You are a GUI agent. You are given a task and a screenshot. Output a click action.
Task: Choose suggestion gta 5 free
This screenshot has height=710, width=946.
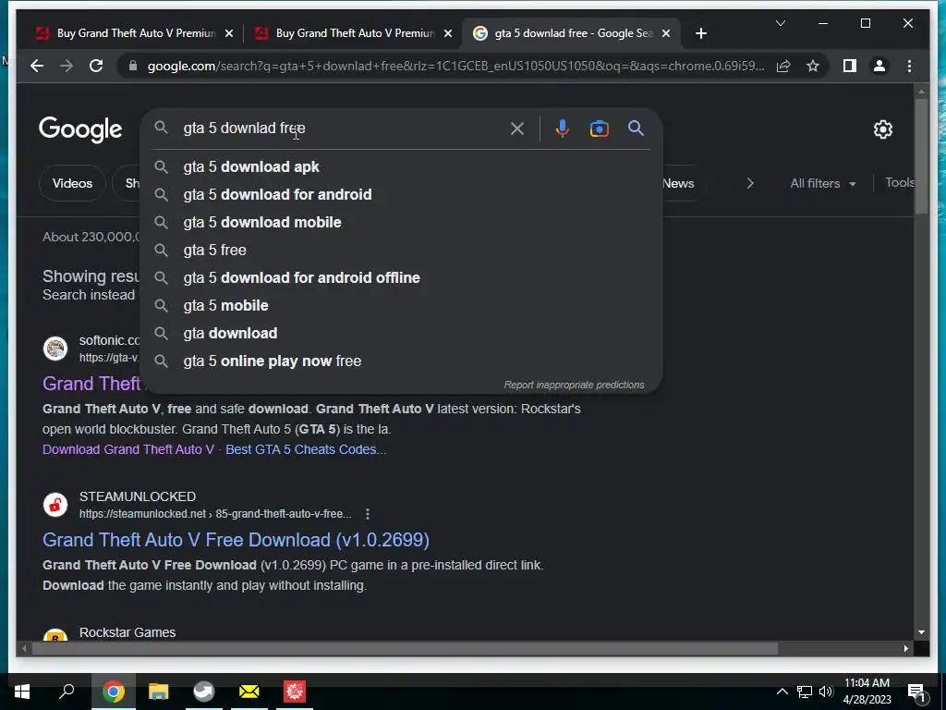[401, 250]
